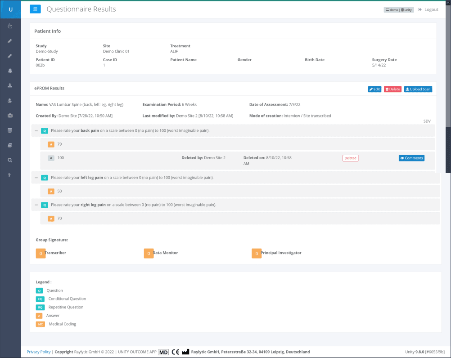Click the book icon in sidebar
The image size is (451, 358).
(10, 145)
